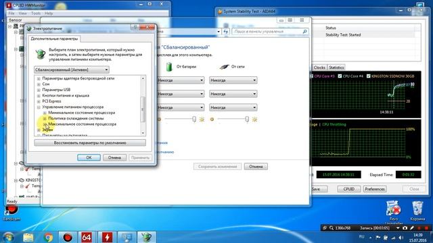Click the pencil draw icon in recording bar

pyautogui.click(x=412, y=228)
